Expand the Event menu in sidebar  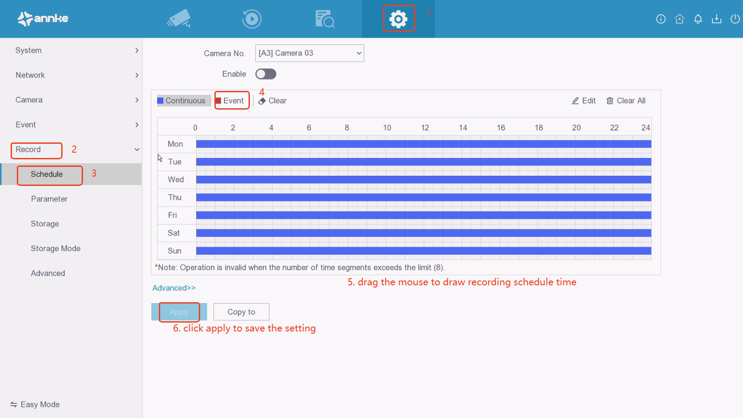pyautogui.click(x=71, y=125)
